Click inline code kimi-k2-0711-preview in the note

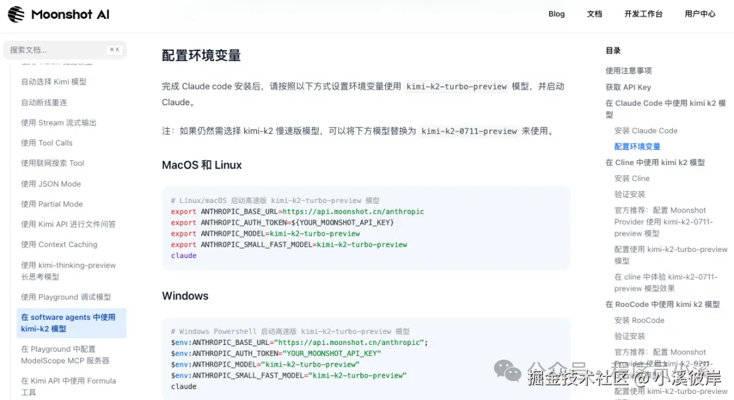(469, 131)
